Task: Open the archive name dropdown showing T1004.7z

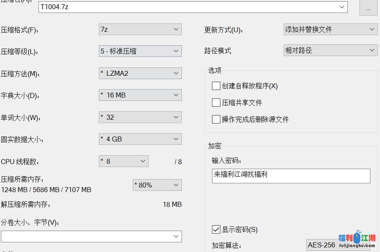Action: pyautogui.click(x=193, y=7)
